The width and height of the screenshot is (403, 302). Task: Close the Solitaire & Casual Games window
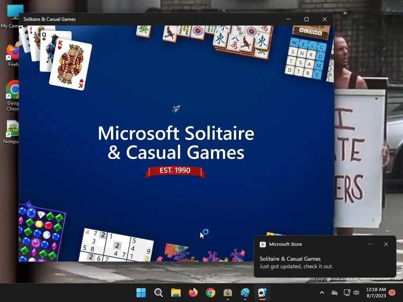[325, 19]
